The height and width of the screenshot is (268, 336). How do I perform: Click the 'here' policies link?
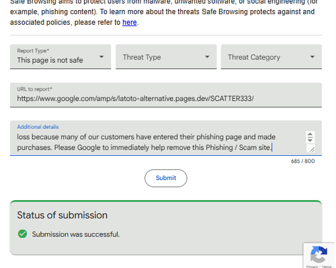(x=130, y=22)
